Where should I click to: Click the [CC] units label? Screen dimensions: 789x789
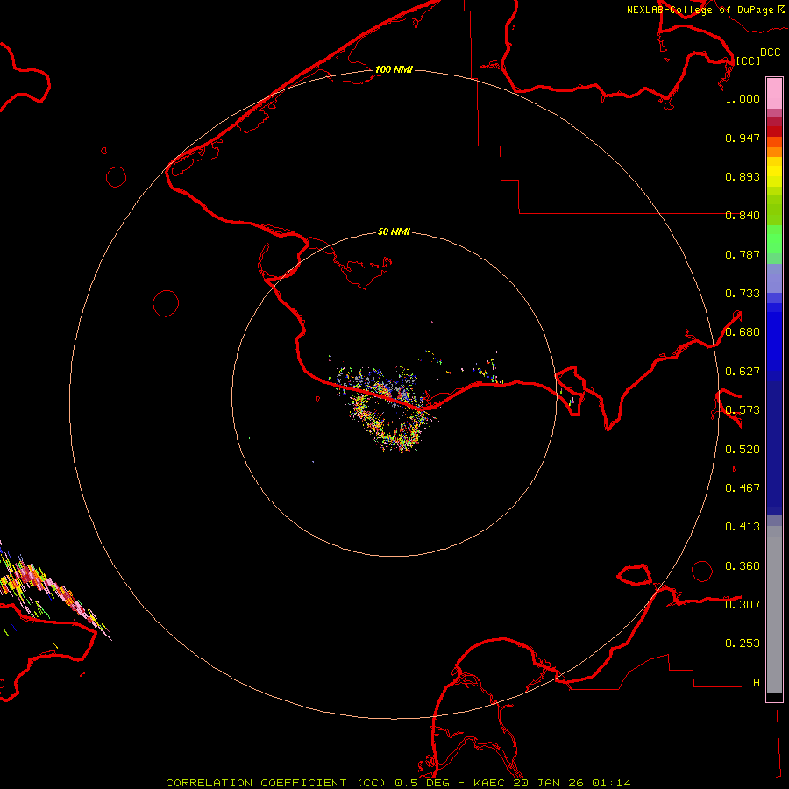(748, 60)
